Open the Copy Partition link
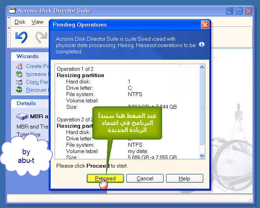The height and width of the screenshot is (208, 260). 38,82
